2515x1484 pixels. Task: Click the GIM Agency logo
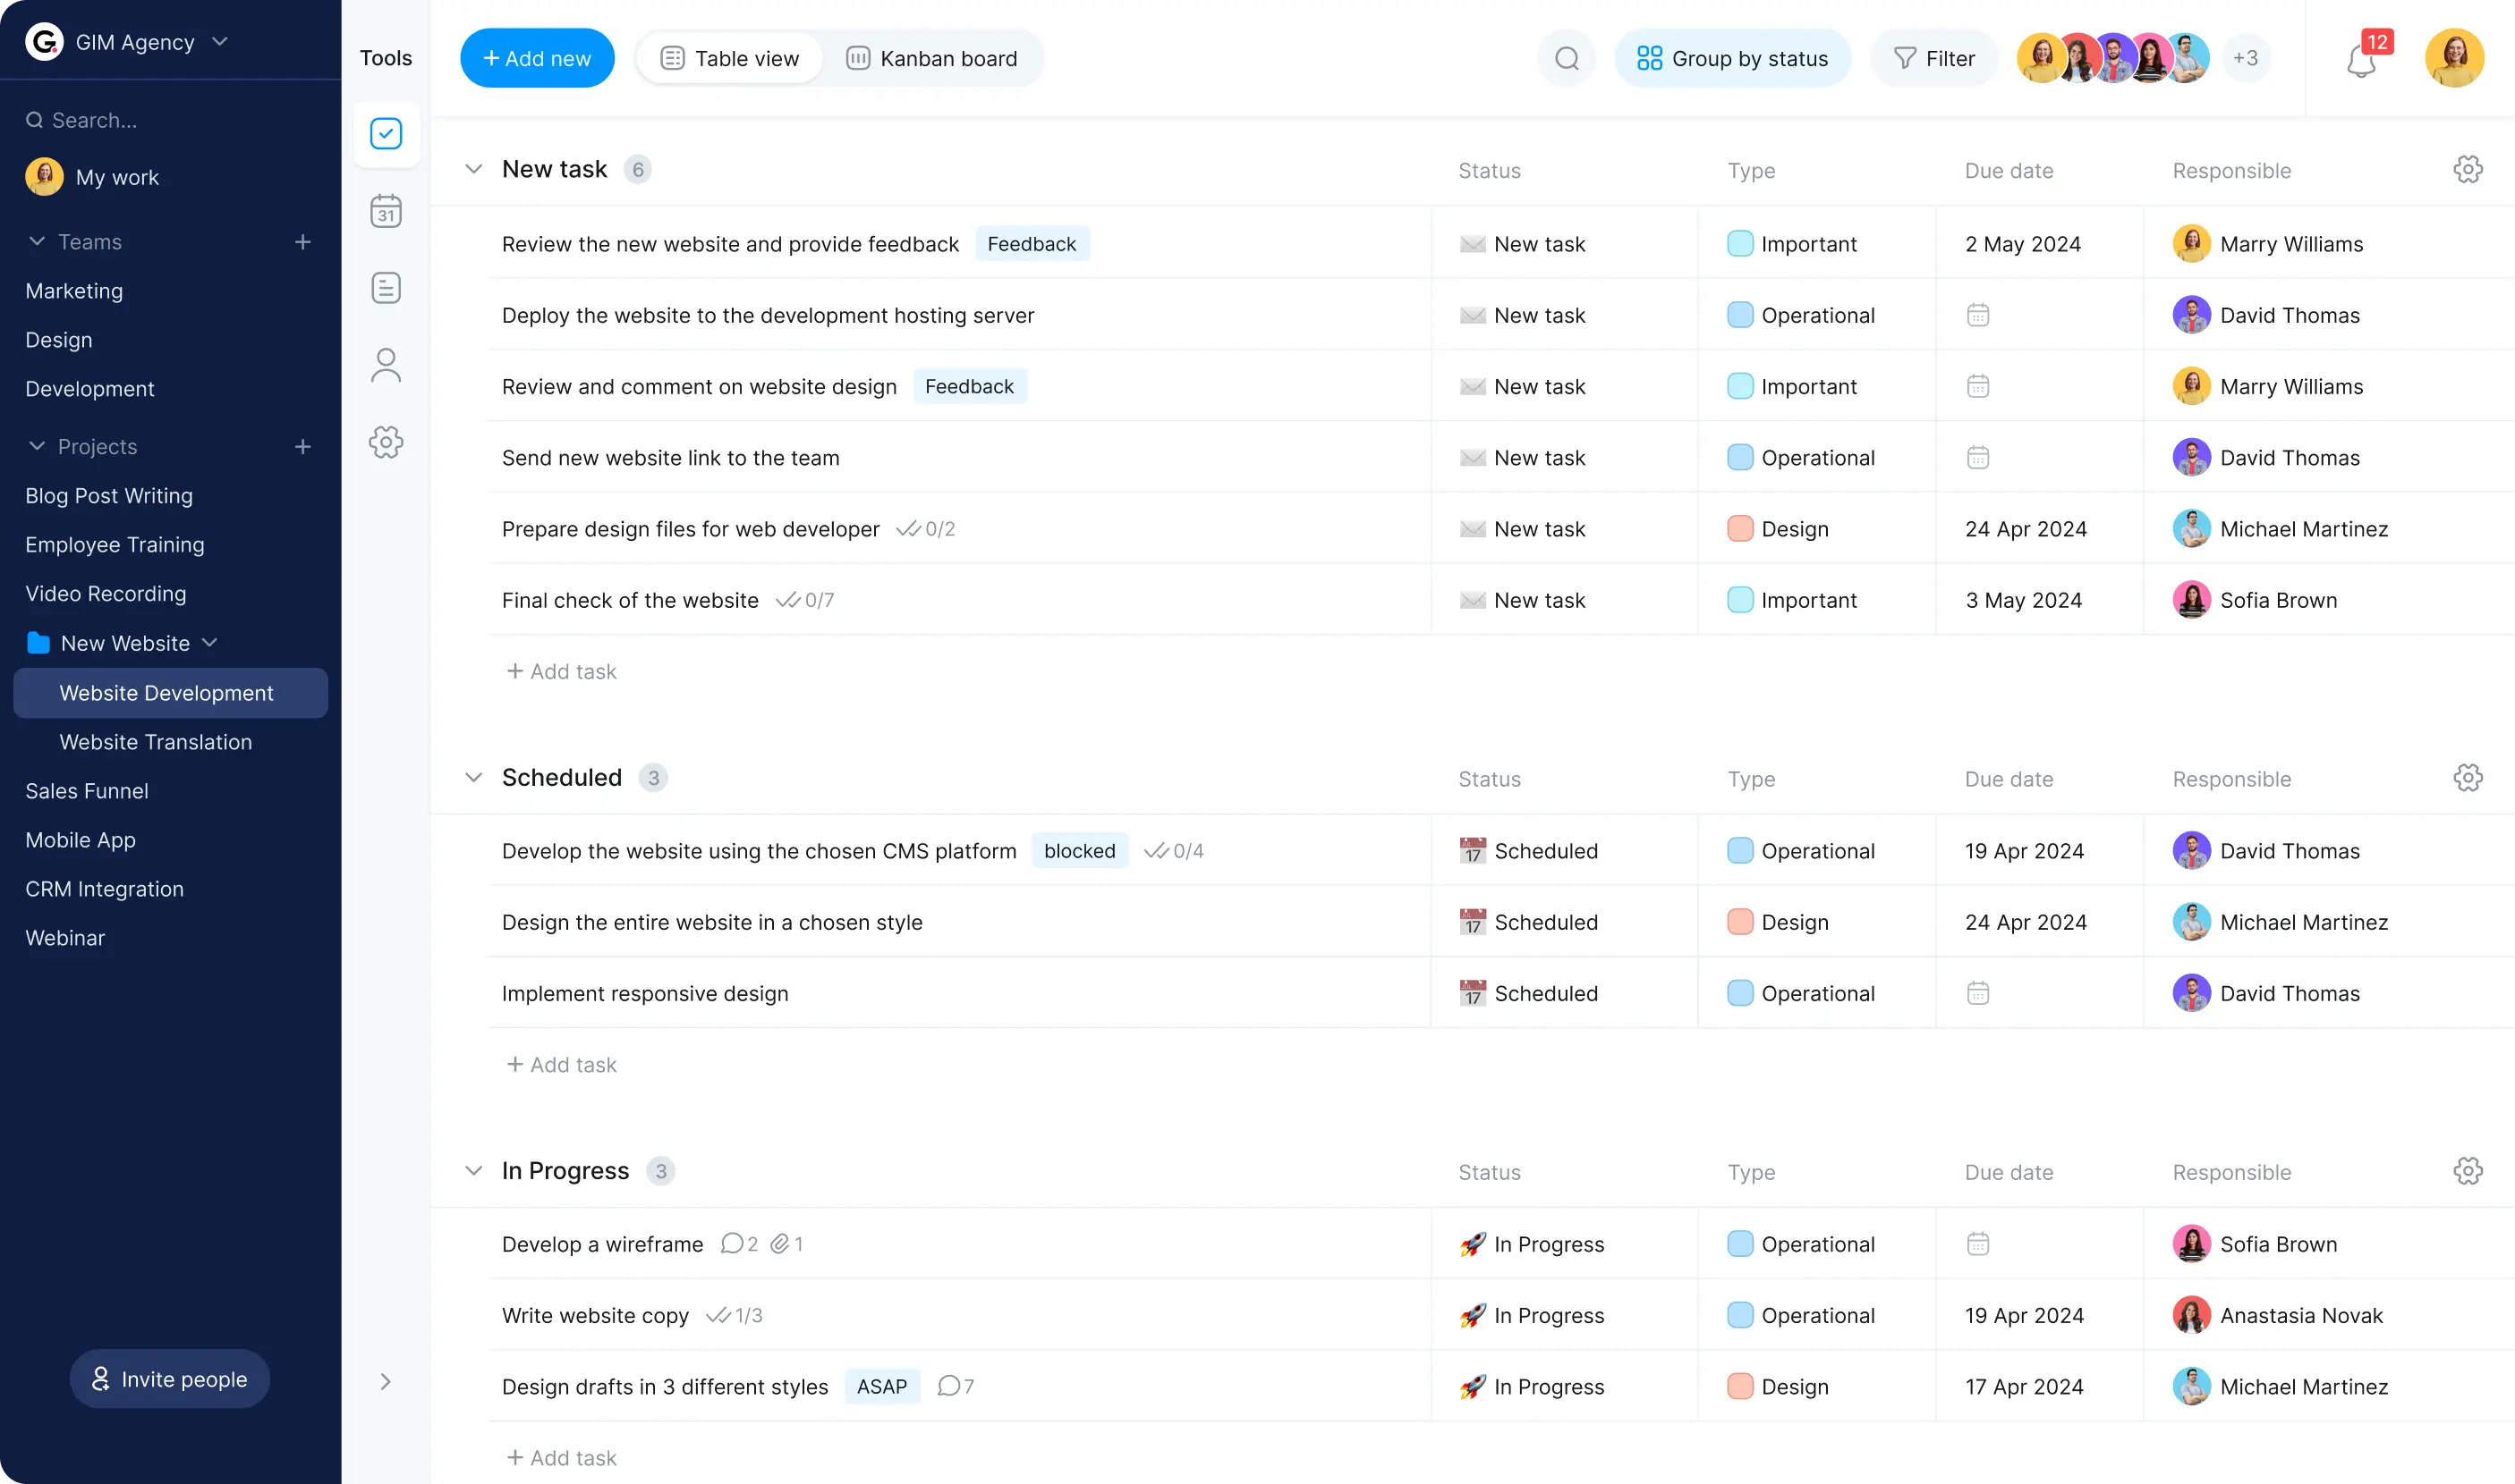click(44, 42)
